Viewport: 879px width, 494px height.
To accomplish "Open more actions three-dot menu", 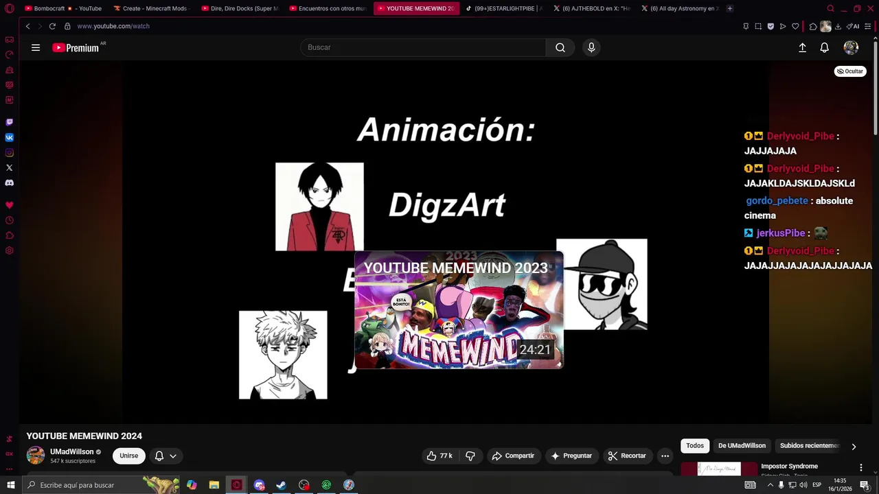I will (665, 456).
